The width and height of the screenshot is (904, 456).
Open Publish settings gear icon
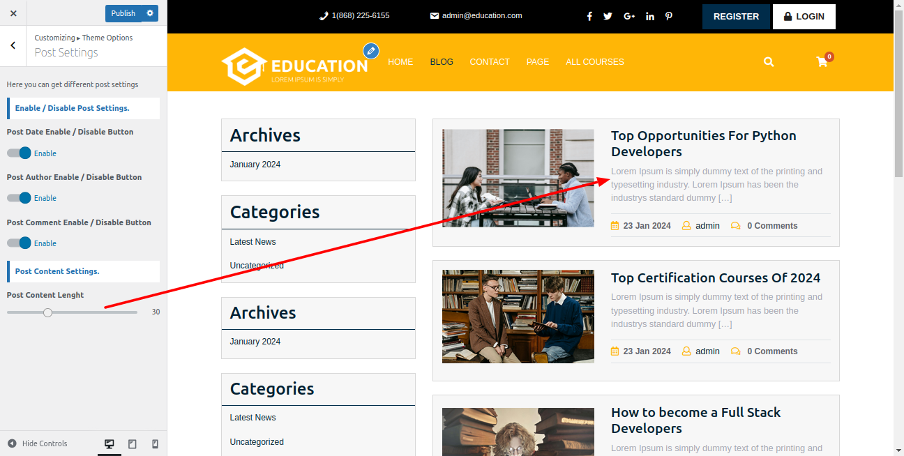click(150, 13)
